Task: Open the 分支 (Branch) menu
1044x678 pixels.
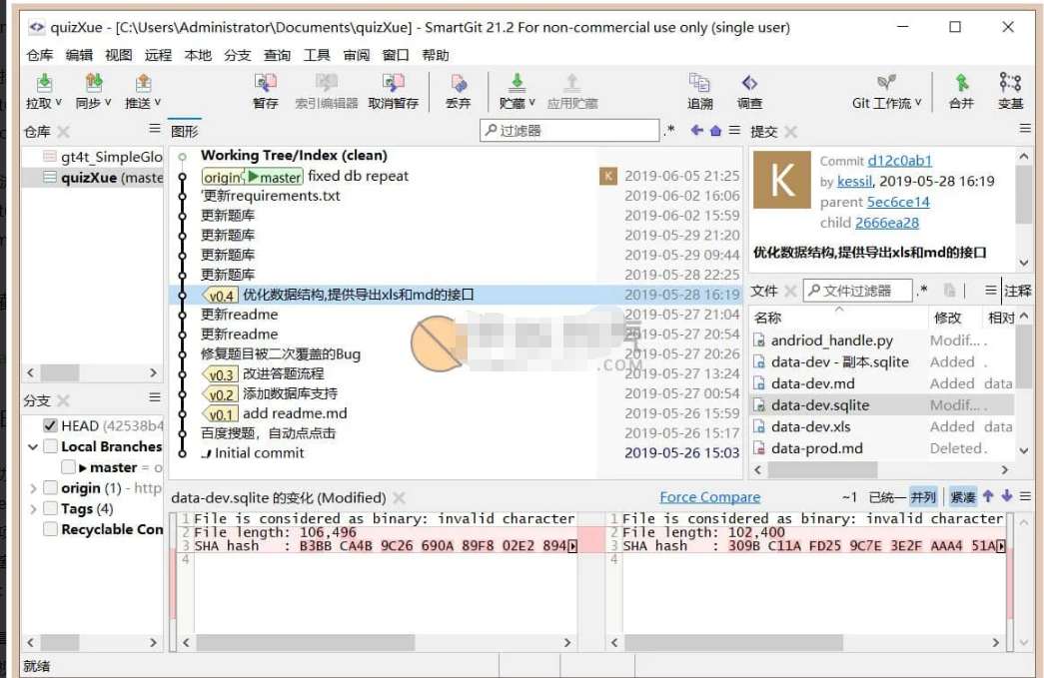Action: (x=237, y=55)
